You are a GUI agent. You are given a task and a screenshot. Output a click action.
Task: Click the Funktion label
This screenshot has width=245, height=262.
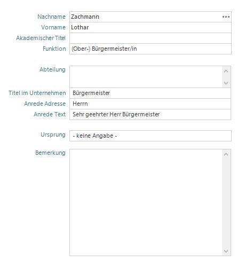[54, 49]
